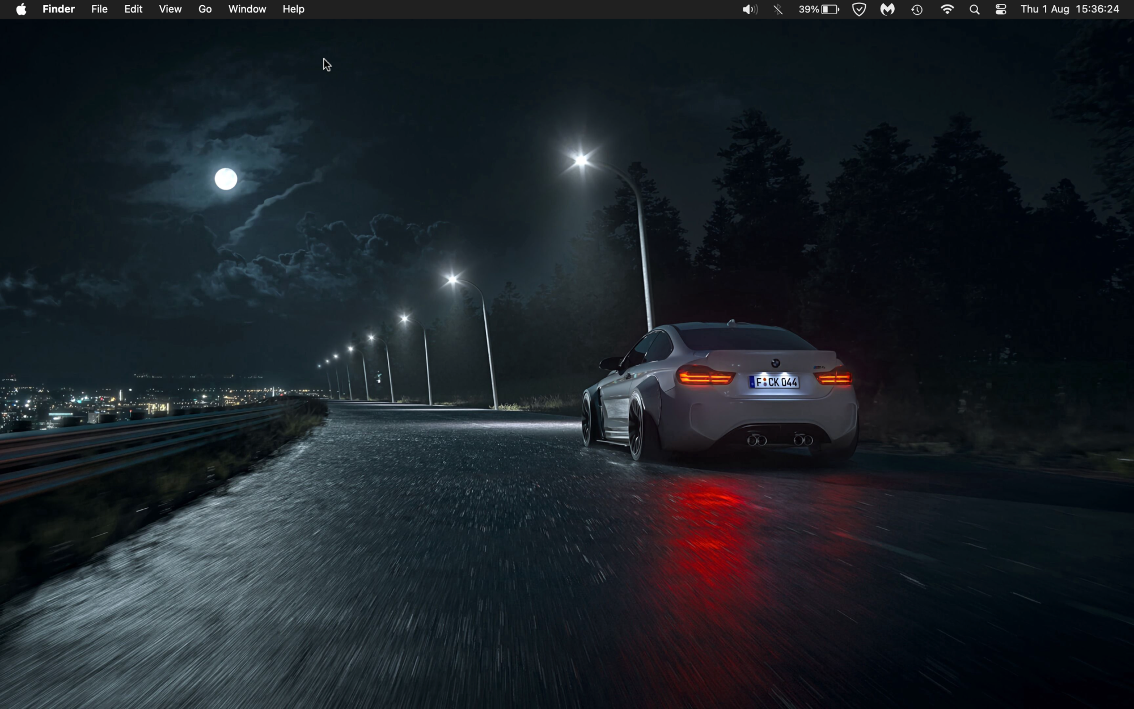Open the File menu

(x=99, y=9)
